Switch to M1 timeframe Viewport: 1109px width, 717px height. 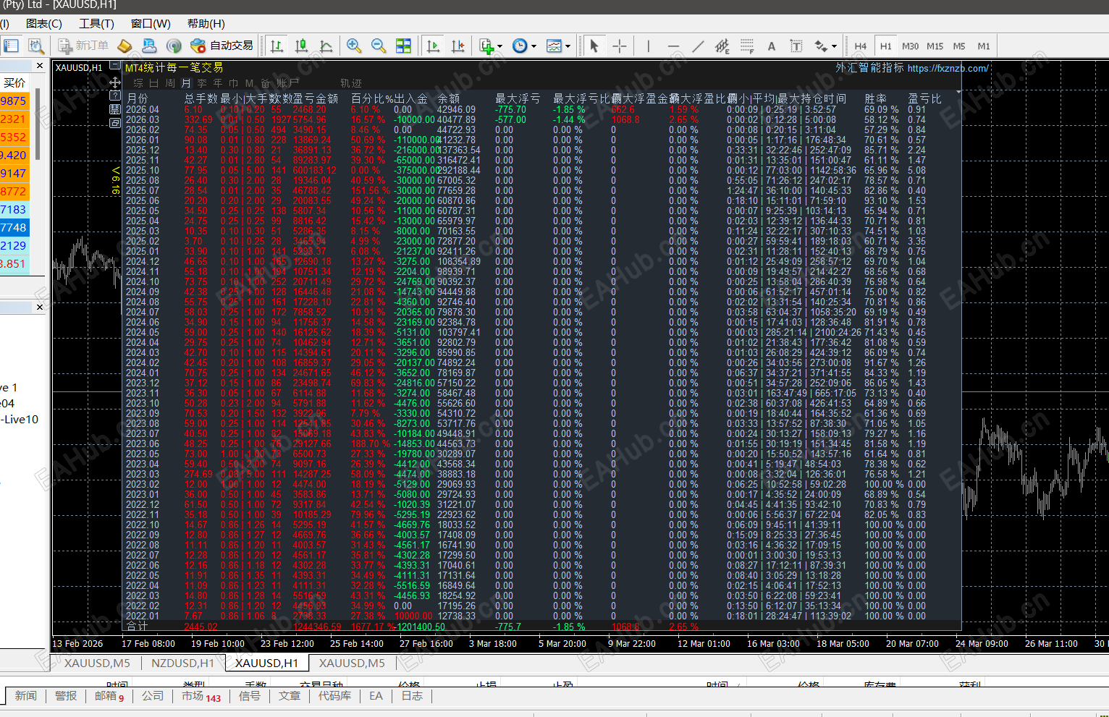pyautogui.click(x=984, y=46)
